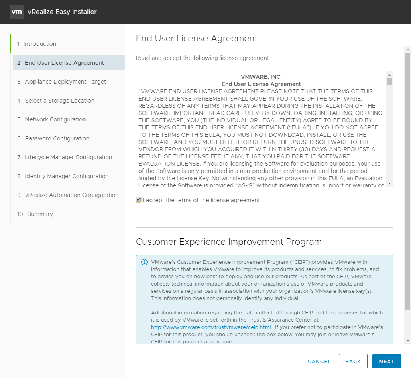Open vRealize Automation Configuration step
The width and height of the screenshot is (411, 378).
tap(69, 195)
